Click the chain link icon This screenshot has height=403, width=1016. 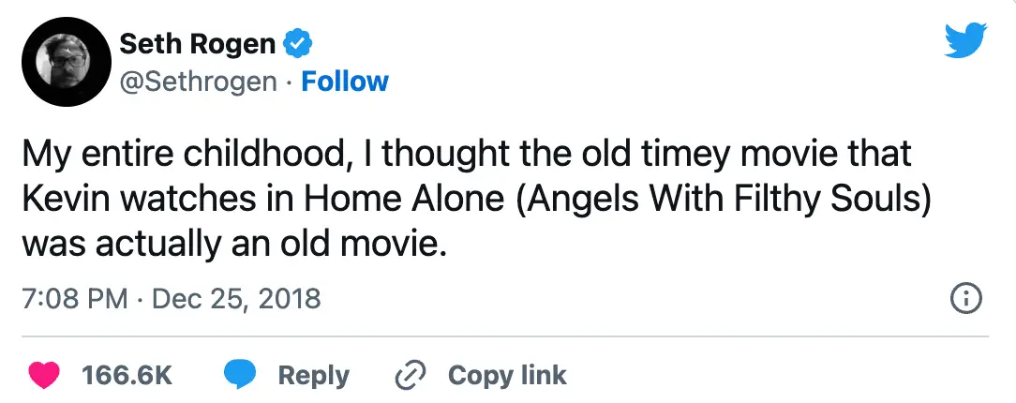(411, 376)
